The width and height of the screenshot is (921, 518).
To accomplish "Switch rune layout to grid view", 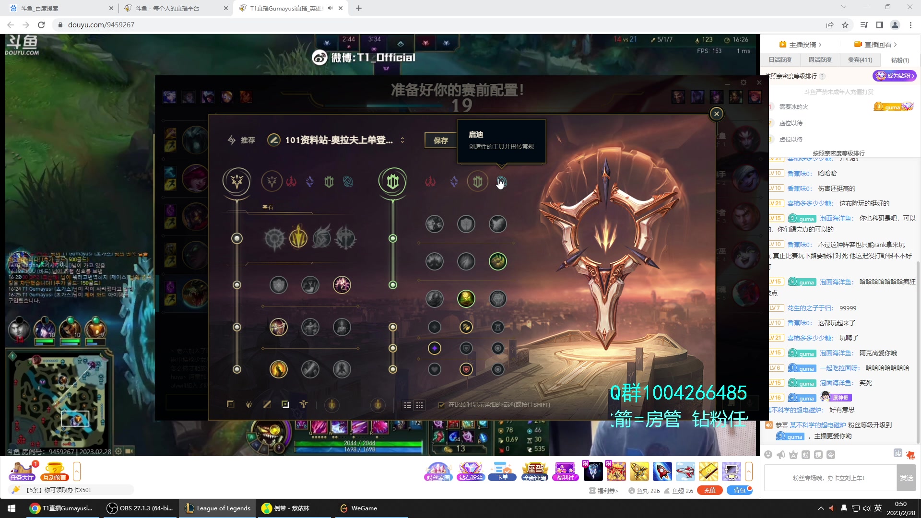I will coord(420,405).
